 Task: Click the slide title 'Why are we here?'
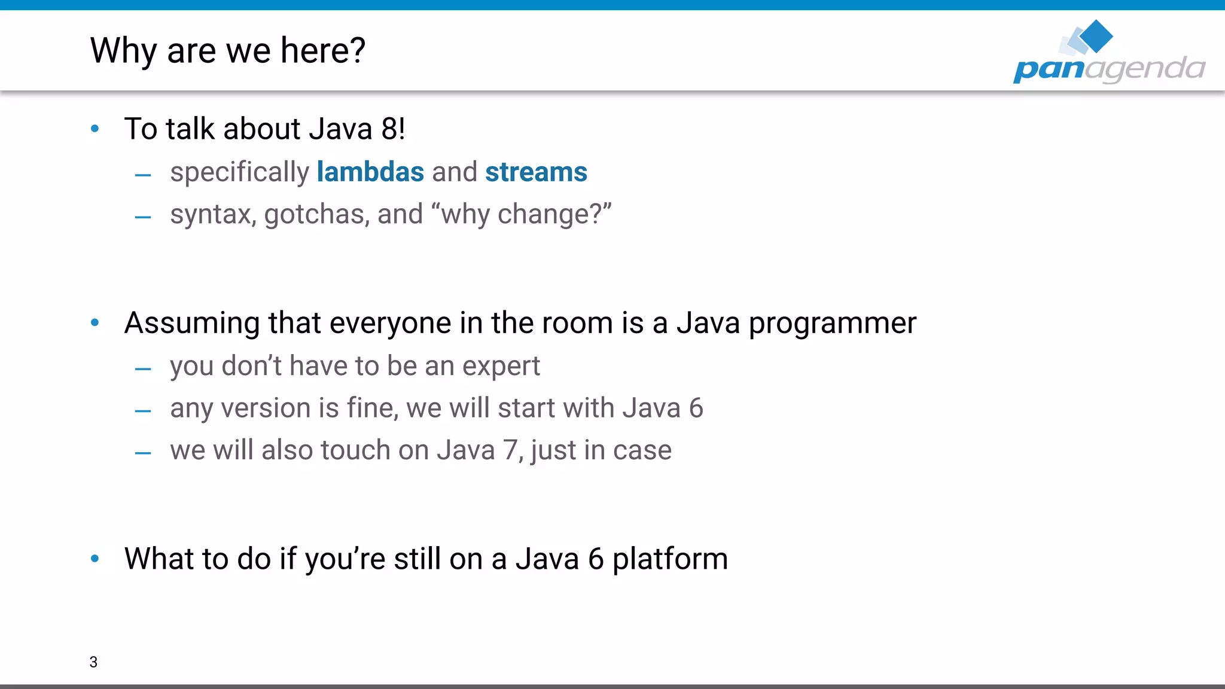click(x=227, y=50)
